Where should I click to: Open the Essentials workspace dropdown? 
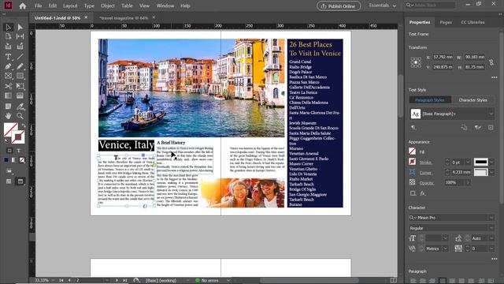(x=382, y=6)
